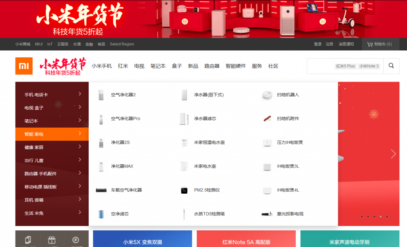The image size is (407, 247).
Task: Click the 净化器2S product image
Action: point(101,142)
